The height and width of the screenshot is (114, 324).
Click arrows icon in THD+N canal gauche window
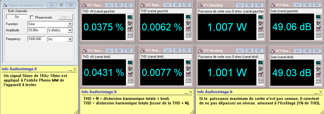[x=130, y=35]
